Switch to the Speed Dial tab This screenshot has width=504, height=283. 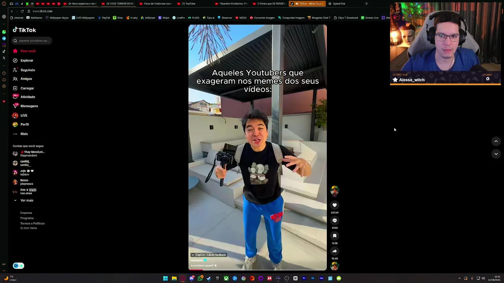point(337,4)
